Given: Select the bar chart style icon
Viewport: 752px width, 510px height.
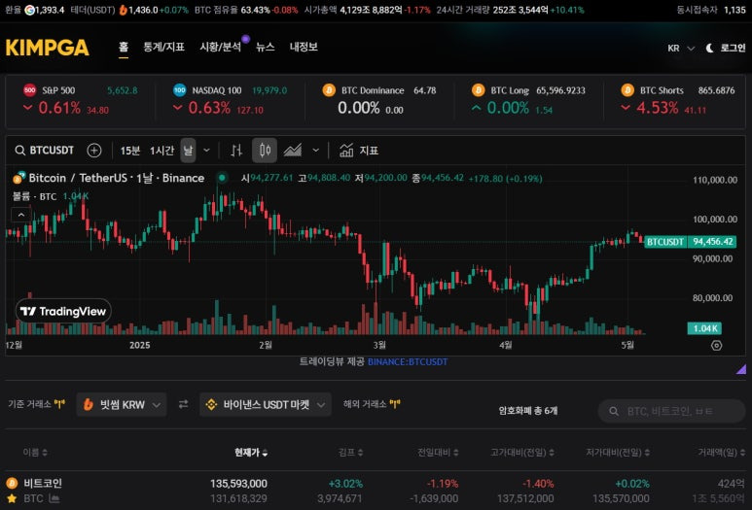Looking at the screenshot, I should tap(236, 151).
